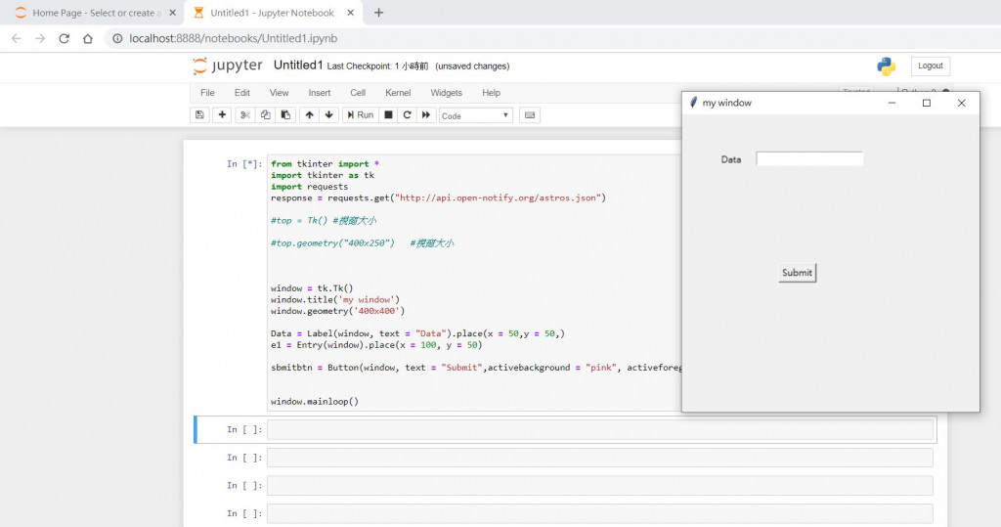The height and width of the screenshot is (527, 1001).
Task: Open the command palette keyboard icon
Action: click(530, 115)
